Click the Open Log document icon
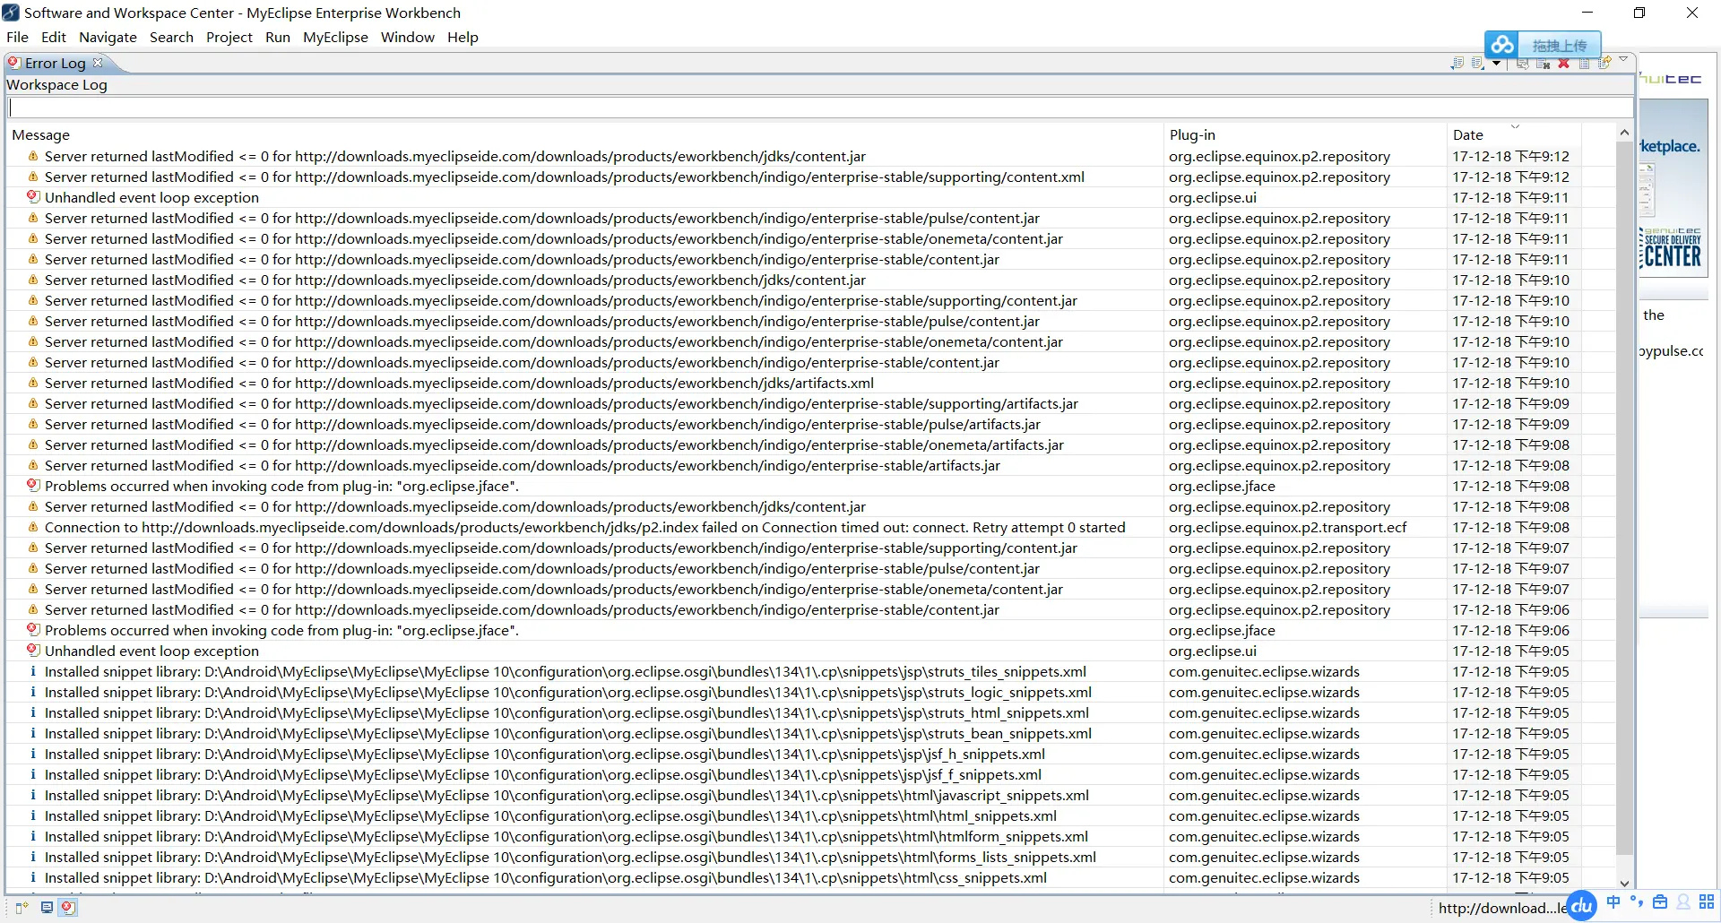 pos(1584,63)
